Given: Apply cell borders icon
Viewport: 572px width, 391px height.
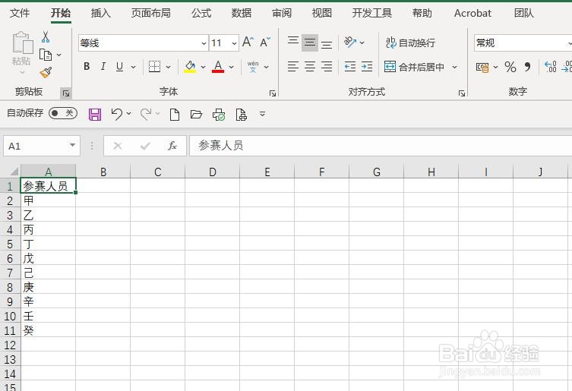Looking at the screenshot, I should pyautogui.click(x=154, y=66).
